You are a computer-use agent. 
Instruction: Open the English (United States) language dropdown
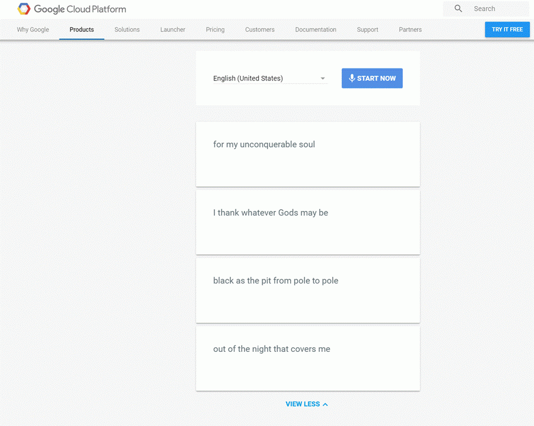tap(268, 78)
